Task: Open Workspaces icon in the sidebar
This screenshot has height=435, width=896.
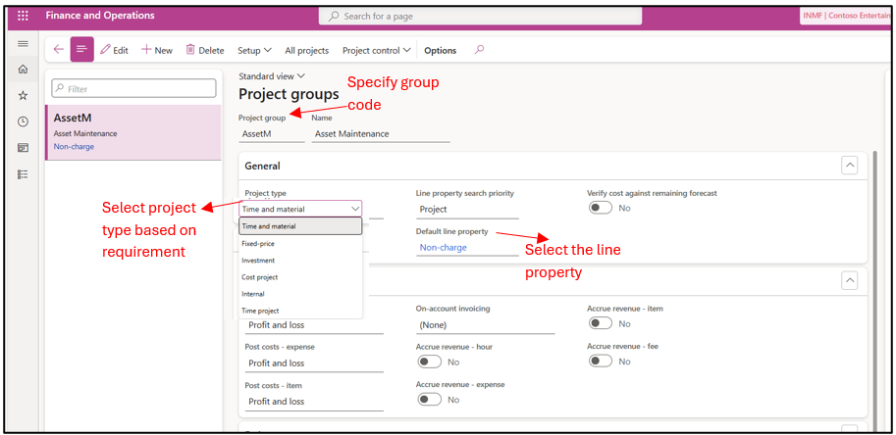Action: coord(23,148)
